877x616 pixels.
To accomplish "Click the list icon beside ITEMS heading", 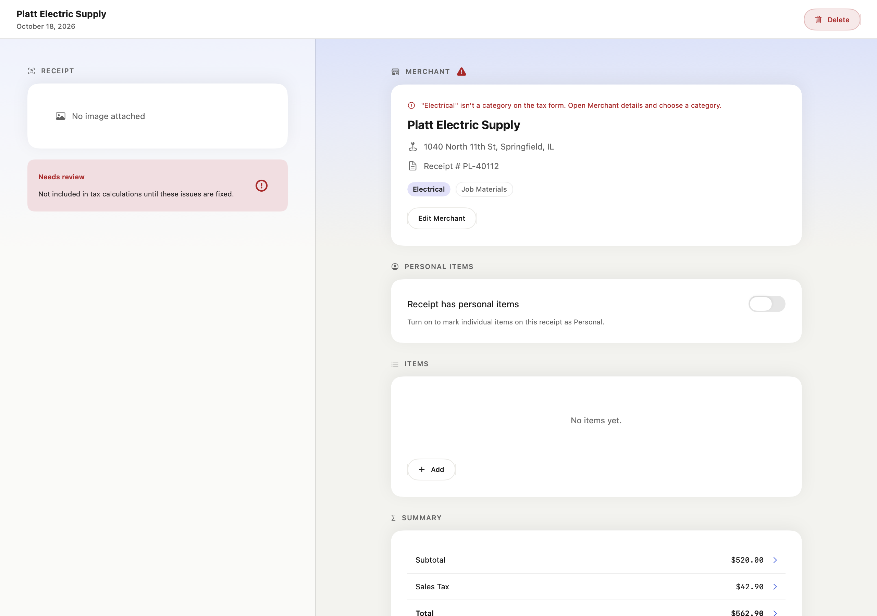I will pos(395,364).
